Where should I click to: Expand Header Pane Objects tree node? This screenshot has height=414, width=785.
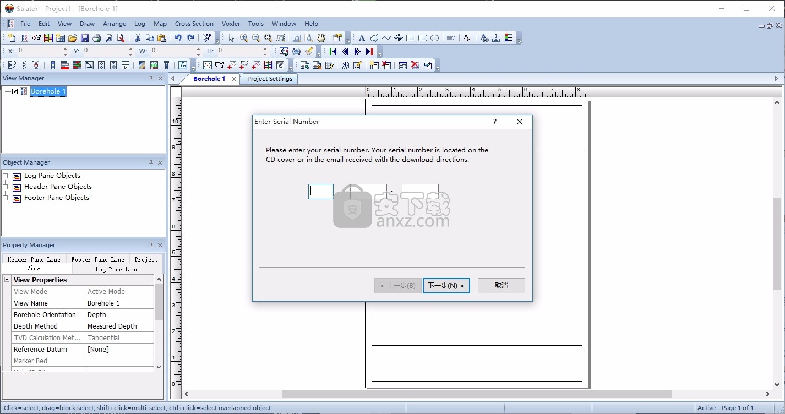point(6,187)
